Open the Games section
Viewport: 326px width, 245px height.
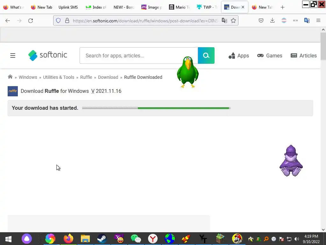270,56
